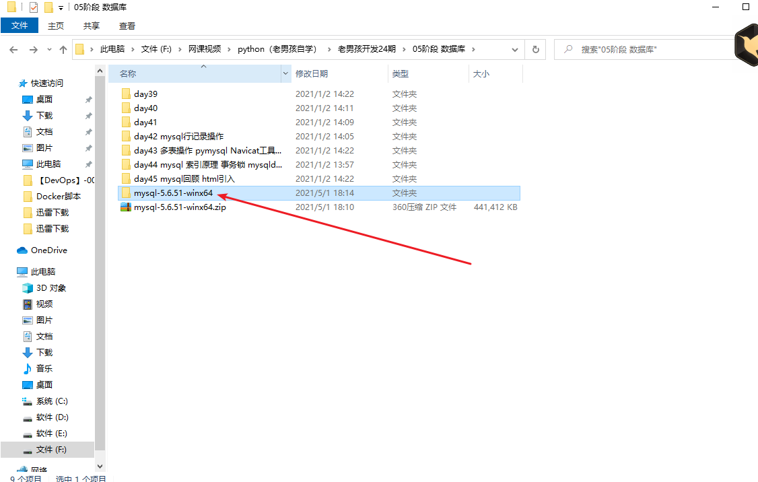
Task: Expand address bar history dropdown
Action: tap(515, 49)
